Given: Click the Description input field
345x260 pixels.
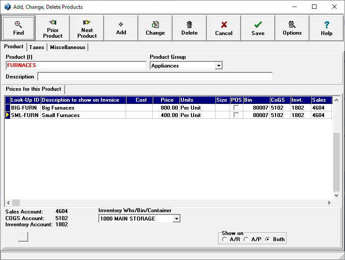Looking at the screenshot, I should pyautogui.click(x=155, y=77).
